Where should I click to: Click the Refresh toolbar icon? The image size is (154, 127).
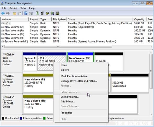(x=37, y=13)
